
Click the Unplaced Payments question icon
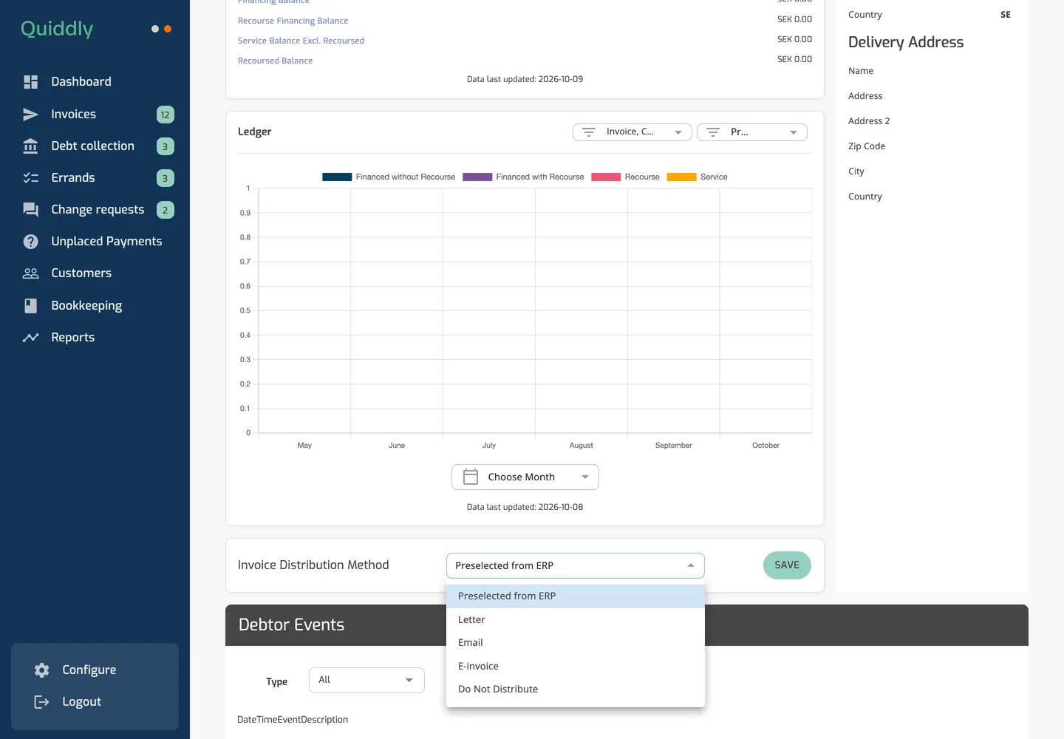click(x=30, y=242)
